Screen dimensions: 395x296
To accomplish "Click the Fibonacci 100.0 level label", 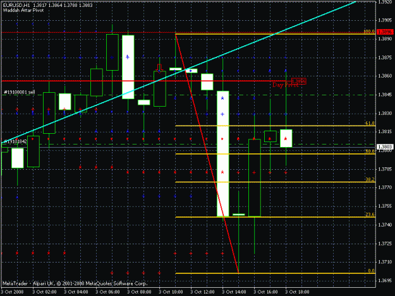I will click(x=369, y=32).
